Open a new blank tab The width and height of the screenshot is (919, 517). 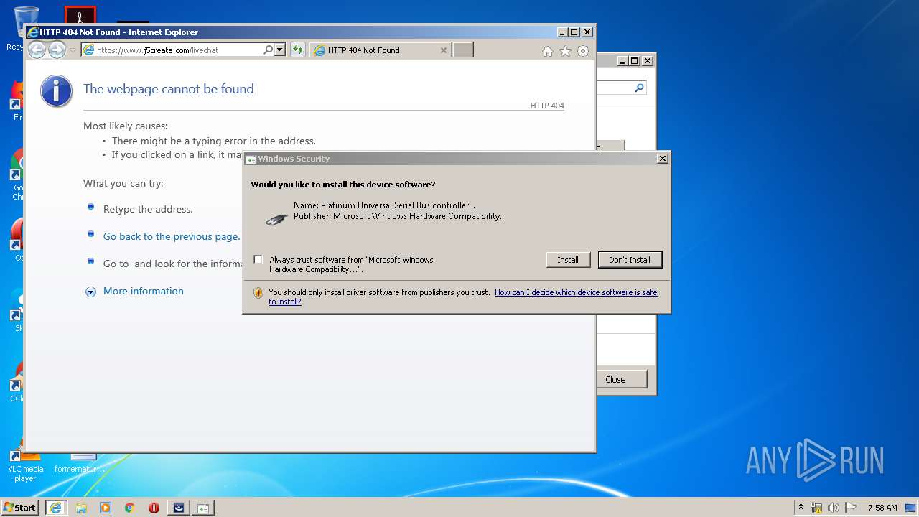click(x=462, y=50)
